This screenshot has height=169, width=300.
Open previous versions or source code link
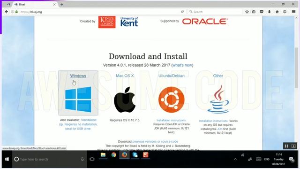[155, 141]
